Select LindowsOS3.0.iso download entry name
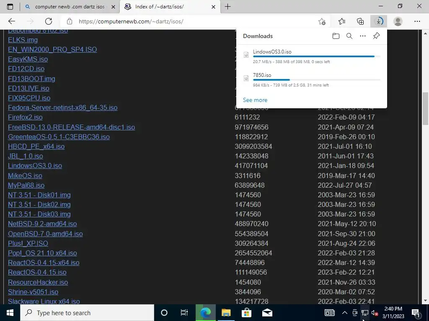Viewport: 429px width, 321px height. pos(272,51)
